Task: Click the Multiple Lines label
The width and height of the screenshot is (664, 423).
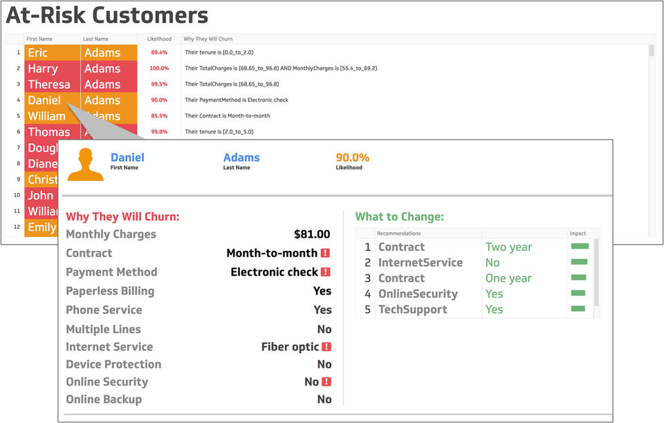Action: (103, 329)
